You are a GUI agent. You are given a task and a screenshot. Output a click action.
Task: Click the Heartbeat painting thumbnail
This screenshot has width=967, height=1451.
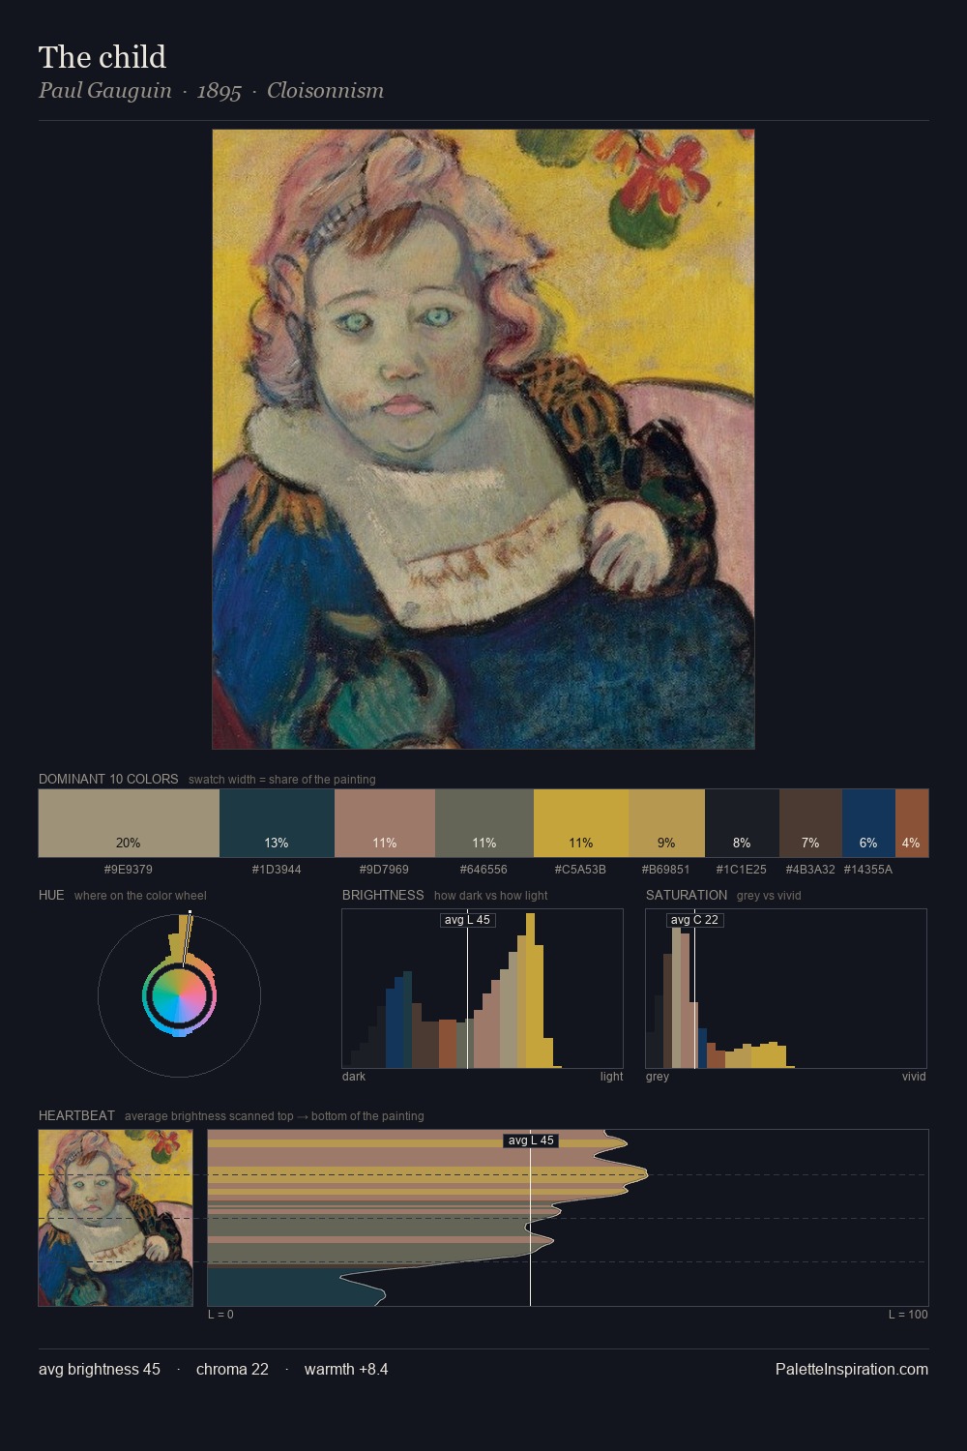pos(116,1218)
